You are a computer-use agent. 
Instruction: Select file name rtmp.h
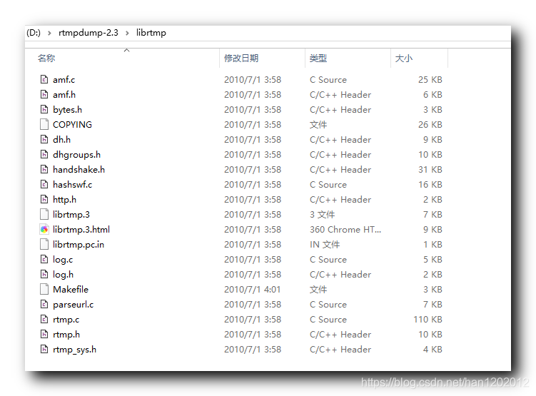(x=66, y=335)
